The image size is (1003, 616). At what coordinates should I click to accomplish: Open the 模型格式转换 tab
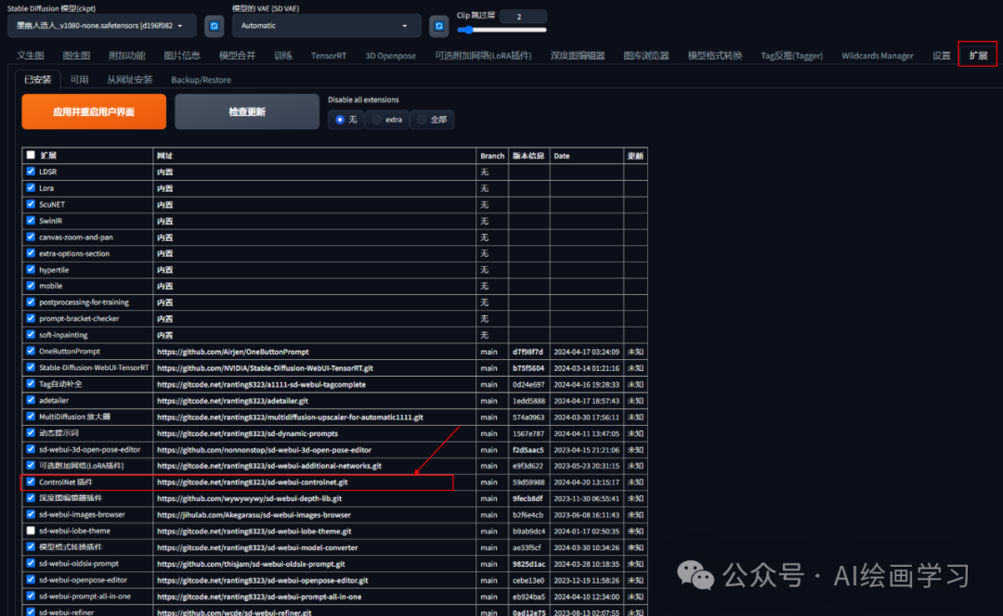click(714, 56)
